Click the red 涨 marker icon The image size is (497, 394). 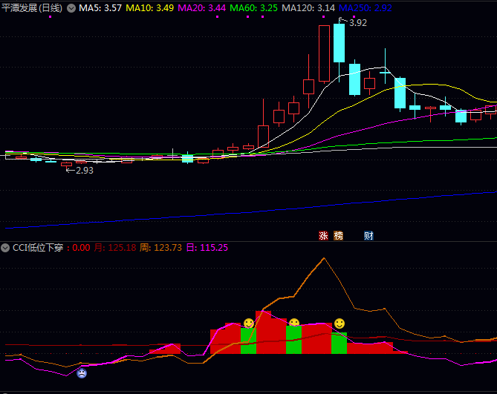tap(323, 236)
